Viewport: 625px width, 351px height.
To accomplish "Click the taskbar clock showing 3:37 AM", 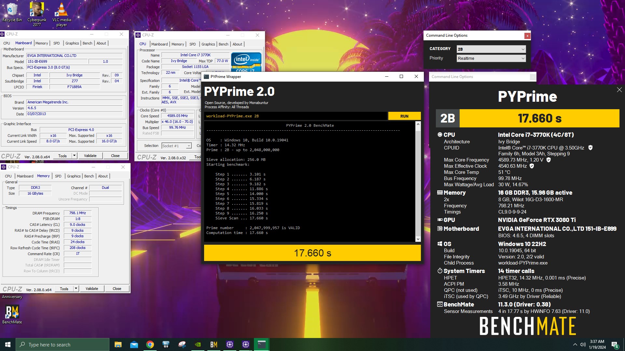I will click(x=597, y=344).
